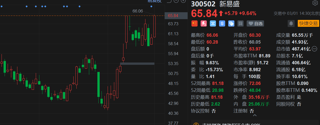
Task: Click the gray support level bar on chart
Action: pos(137,64)
